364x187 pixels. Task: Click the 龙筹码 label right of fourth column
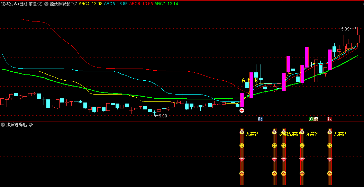click(x=312, y=134)
